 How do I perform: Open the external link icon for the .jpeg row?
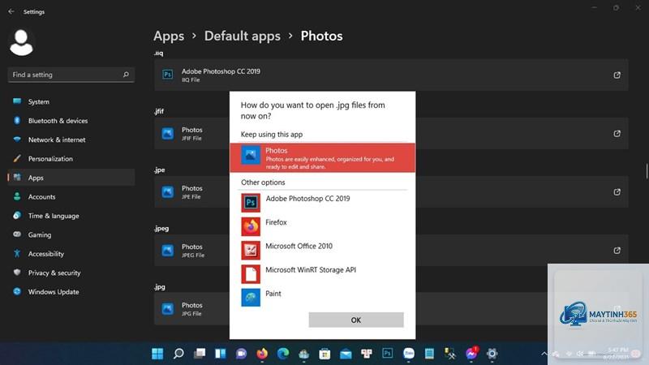(x=617, y=250)
